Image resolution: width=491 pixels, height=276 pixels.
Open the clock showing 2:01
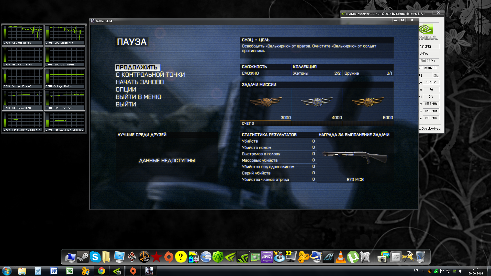[476, 271]
